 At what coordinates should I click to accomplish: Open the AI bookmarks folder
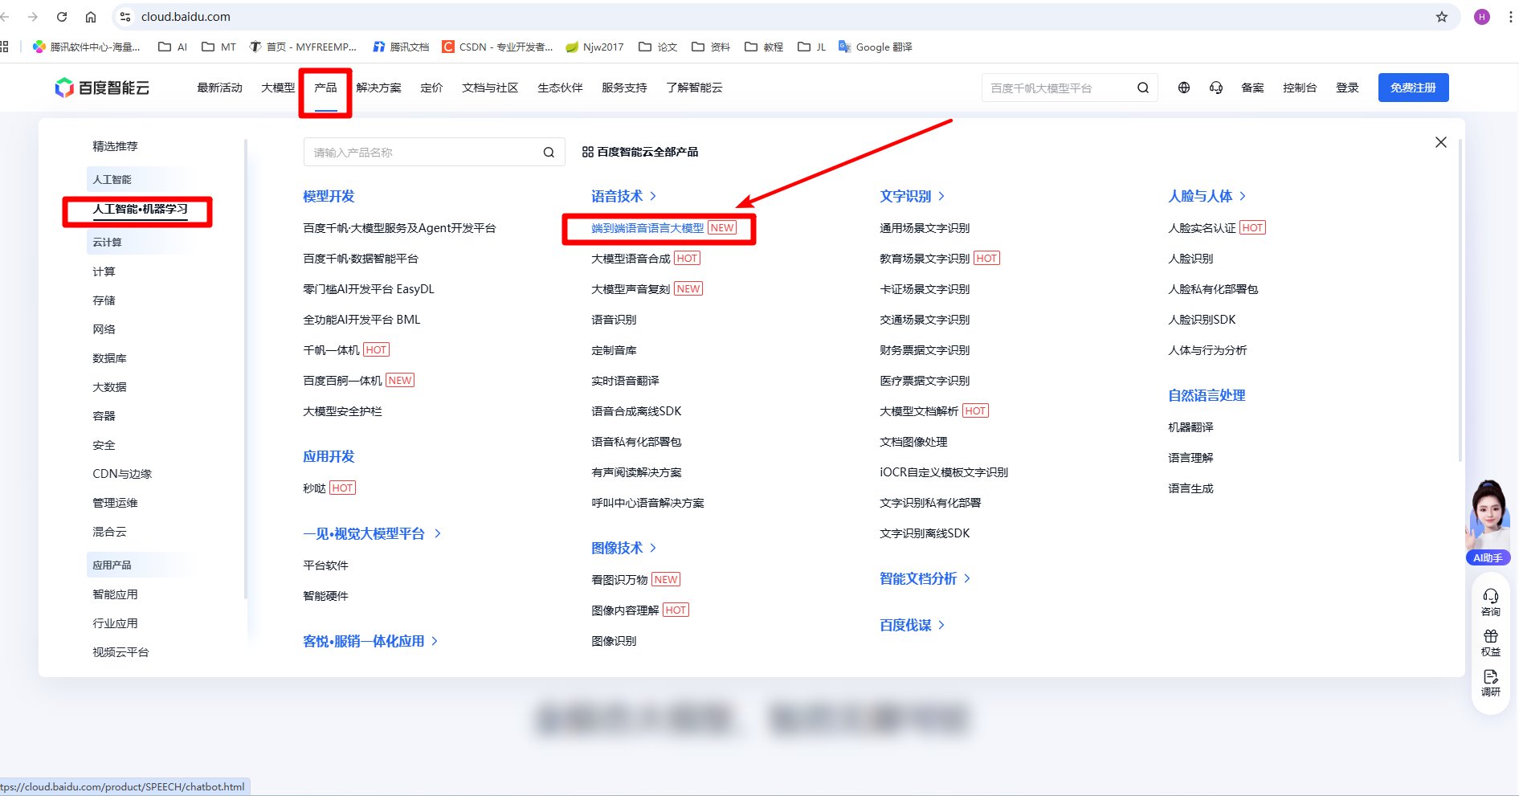coord(173,47)
